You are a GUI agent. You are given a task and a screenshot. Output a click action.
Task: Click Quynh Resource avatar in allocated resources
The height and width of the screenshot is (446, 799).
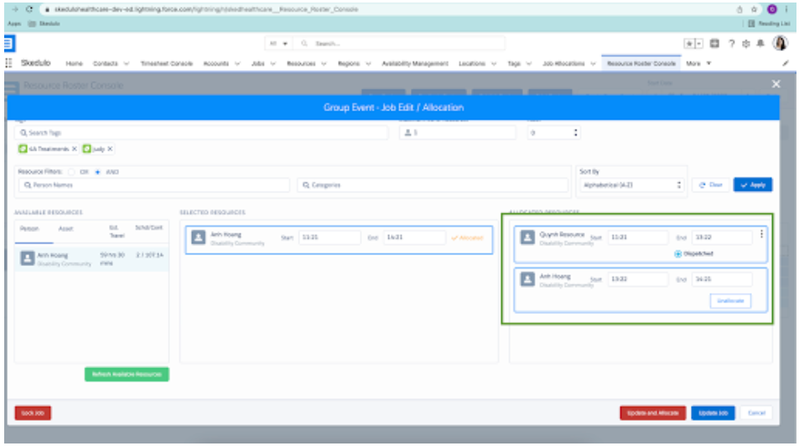point(527,237)
